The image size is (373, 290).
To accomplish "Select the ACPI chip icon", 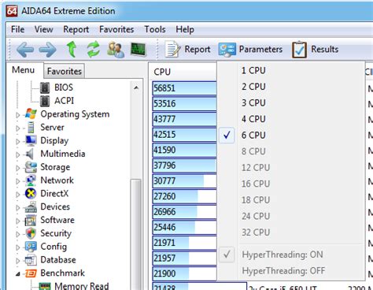I will 45,101.
